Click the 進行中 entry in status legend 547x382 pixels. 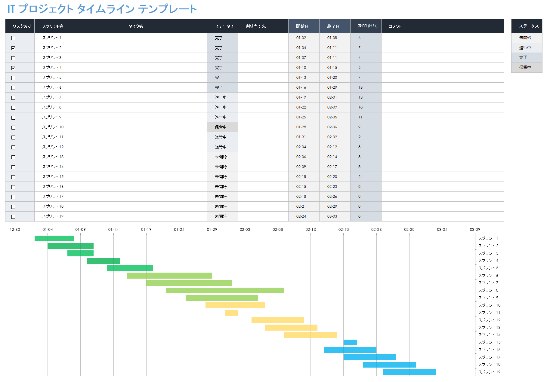pos(527,47)
